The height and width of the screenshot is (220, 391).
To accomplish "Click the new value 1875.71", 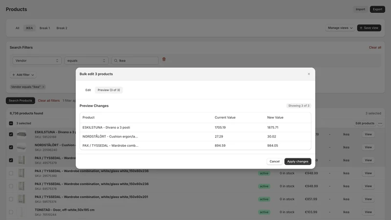I will point(273,128).
